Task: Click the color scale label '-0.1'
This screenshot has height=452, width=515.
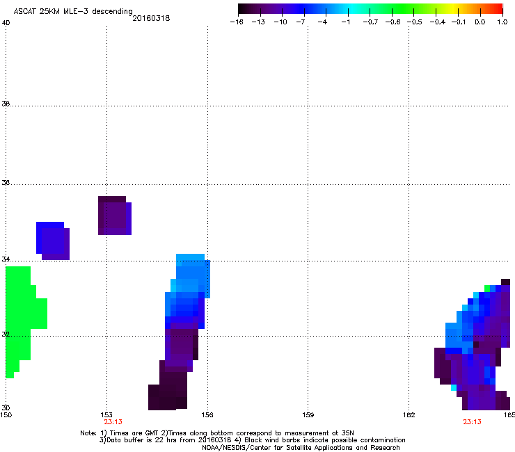Action: point(459,22)
